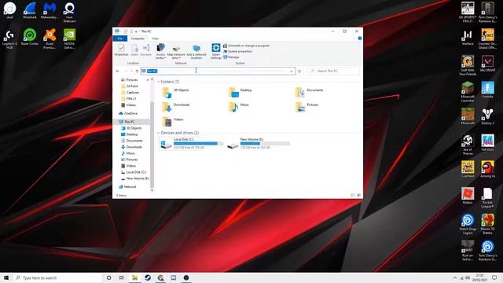Select the Destiny 2 desktop shortcut
Image resolution: width=503 pixels, height=283 pixels.
tap(487, 116)
